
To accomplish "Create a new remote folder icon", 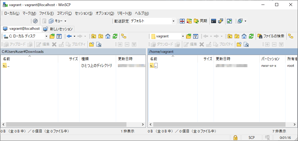I will [239, 44].
